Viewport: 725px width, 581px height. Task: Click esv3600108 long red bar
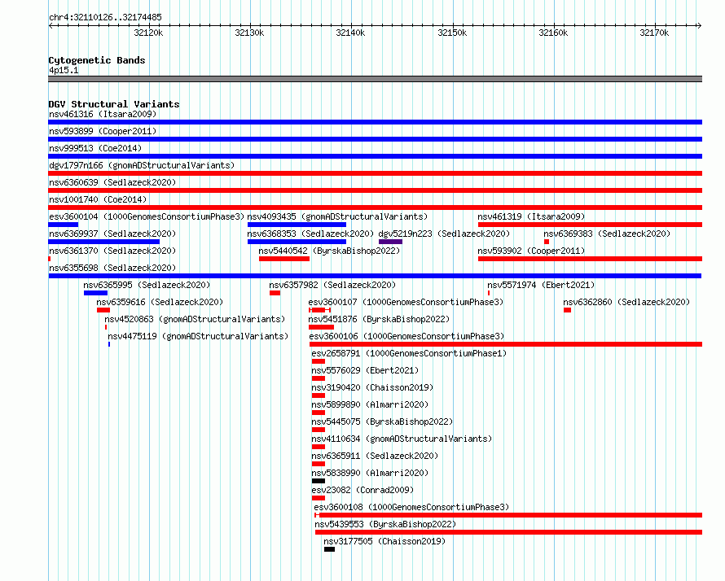click(508, 515)
